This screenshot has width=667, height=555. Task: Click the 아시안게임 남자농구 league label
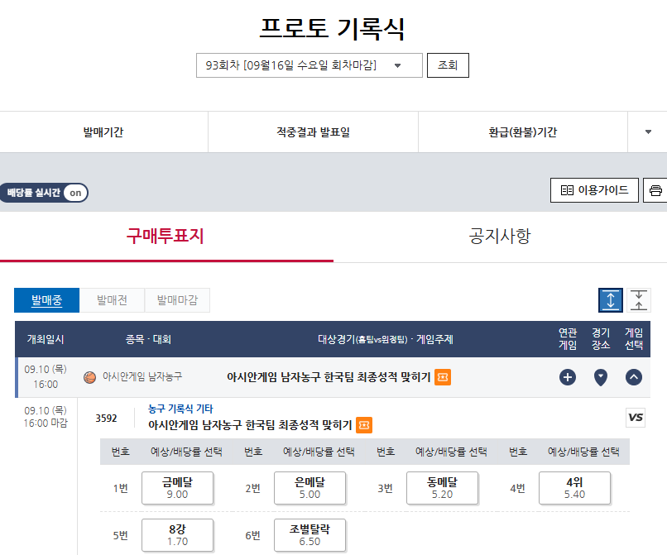pos(142,376)
